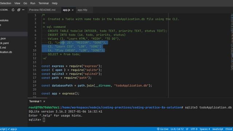Screen dimensions: 233x131
Task: Click the editor minimap
Action: click(232, 41)
